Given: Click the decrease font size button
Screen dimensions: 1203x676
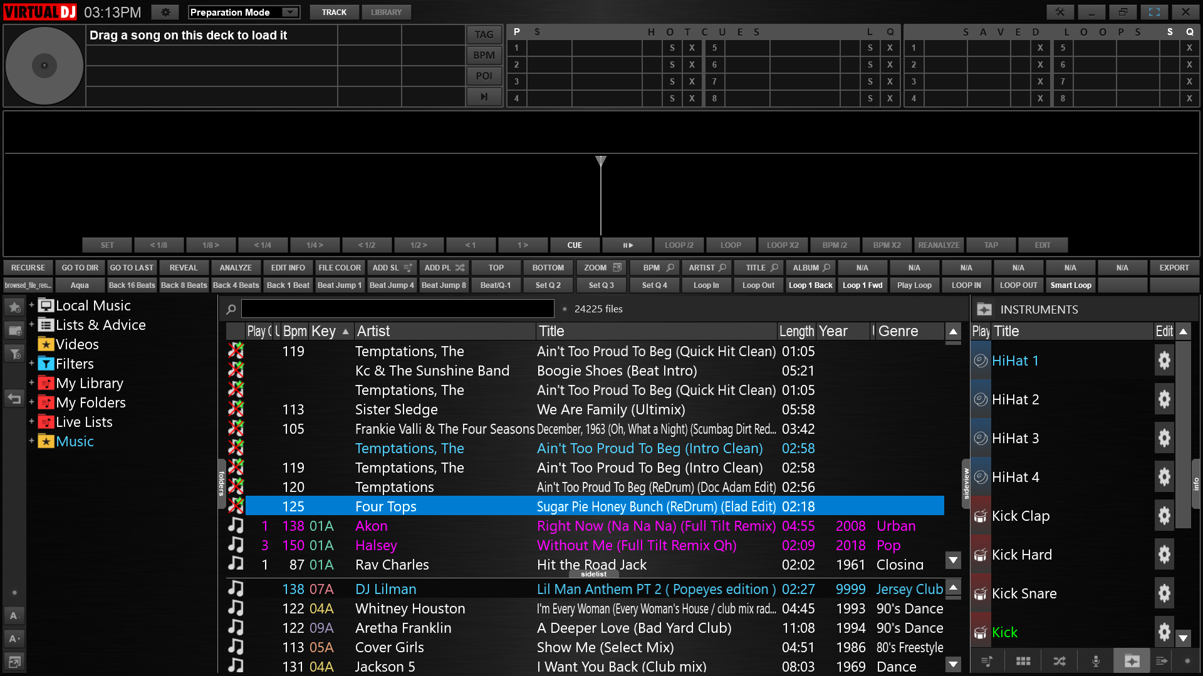Looking at the screenshot, I should tap(14, 615).
